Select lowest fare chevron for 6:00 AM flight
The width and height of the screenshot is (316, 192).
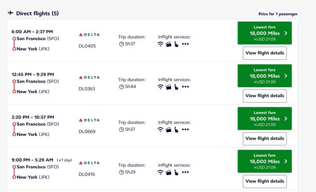point(286,33)
